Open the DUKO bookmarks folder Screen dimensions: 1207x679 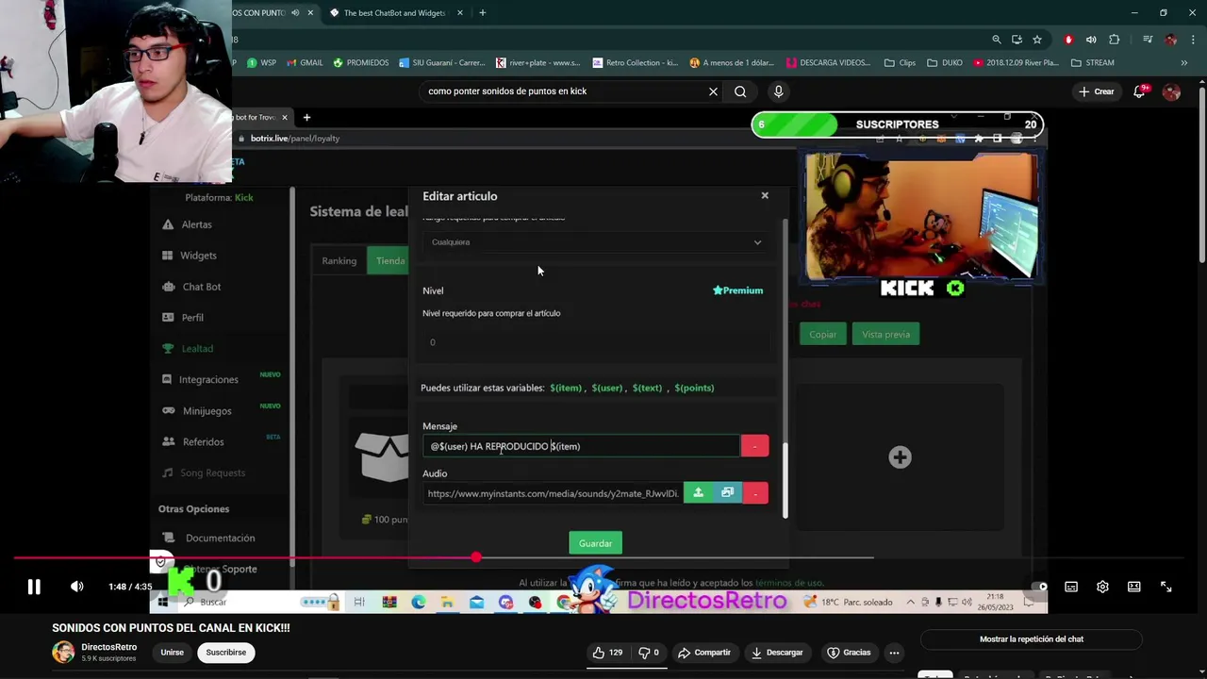[945, 63]
